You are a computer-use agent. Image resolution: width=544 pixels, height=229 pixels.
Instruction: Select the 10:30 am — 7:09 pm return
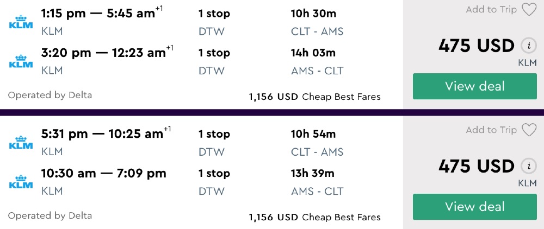pos(103,174)
